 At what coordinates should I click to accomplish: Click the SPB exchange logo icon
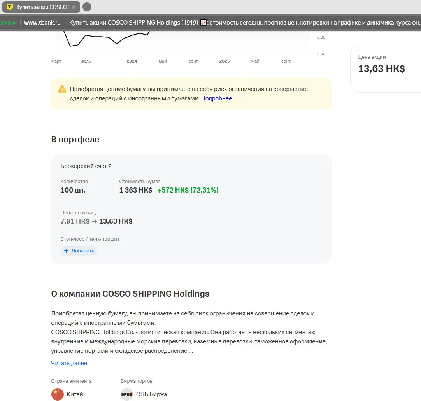point(127,394)
